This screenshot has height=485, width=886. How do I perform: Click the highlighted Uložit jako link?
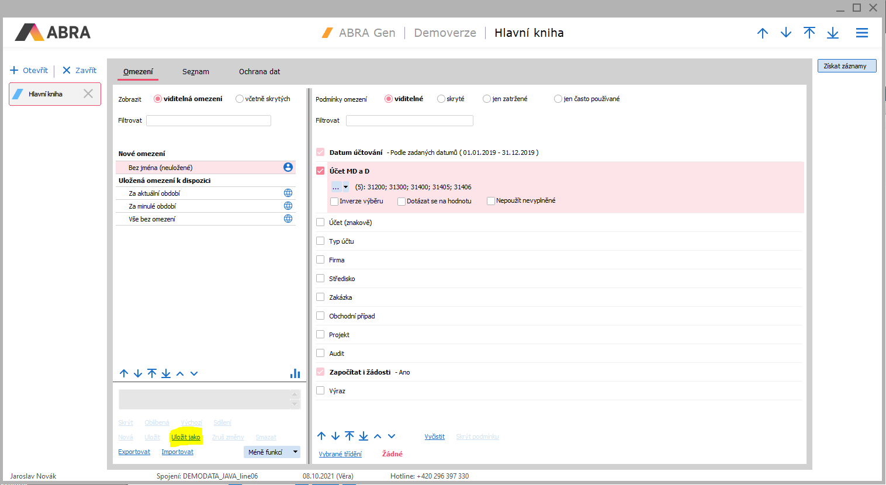pyautogui.click(x=186, y=437)
